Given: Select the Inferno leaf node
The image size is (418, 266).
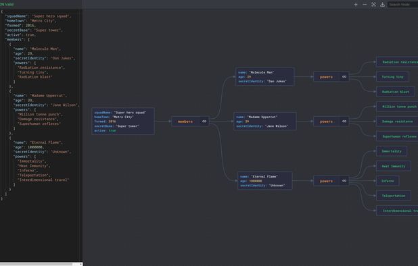Looking at the screenshot, I should (388, 181).
